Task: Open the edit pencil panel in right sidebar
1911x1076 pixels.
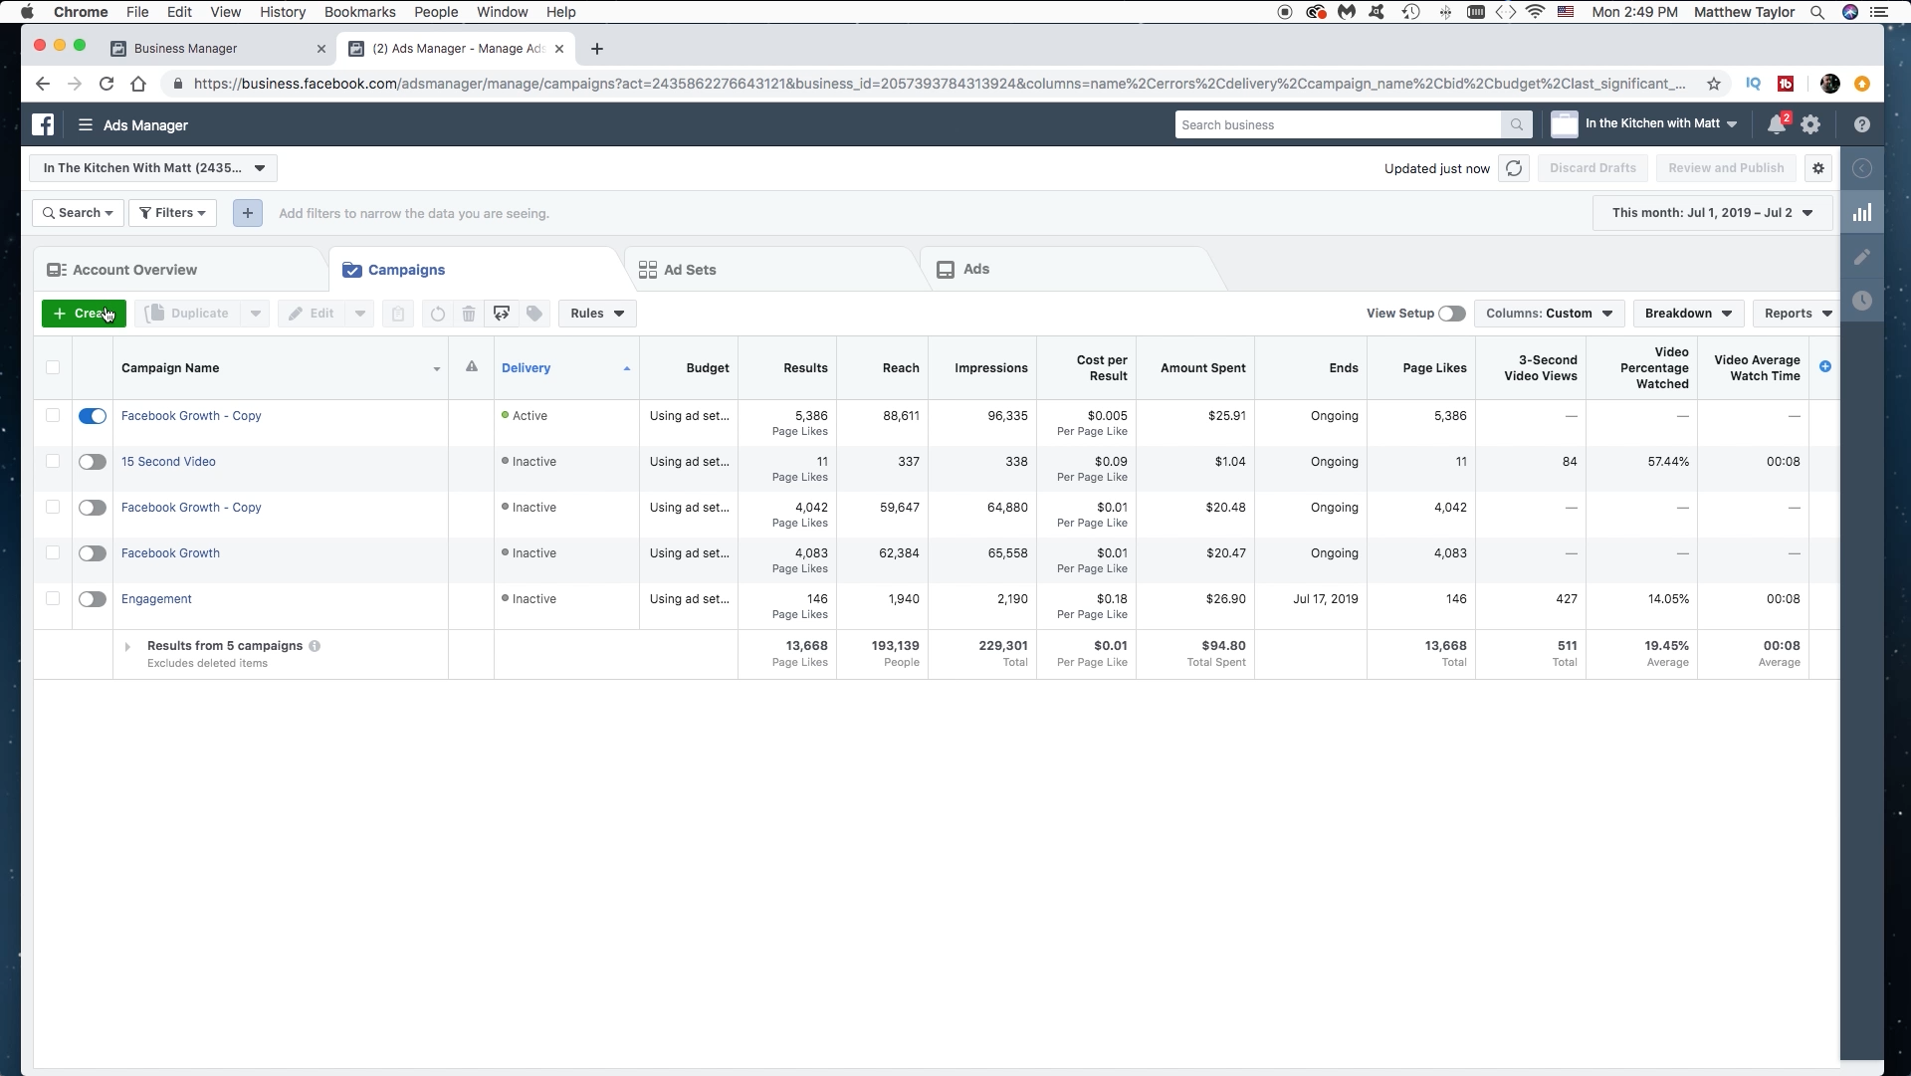Action: pos(1862,257)
